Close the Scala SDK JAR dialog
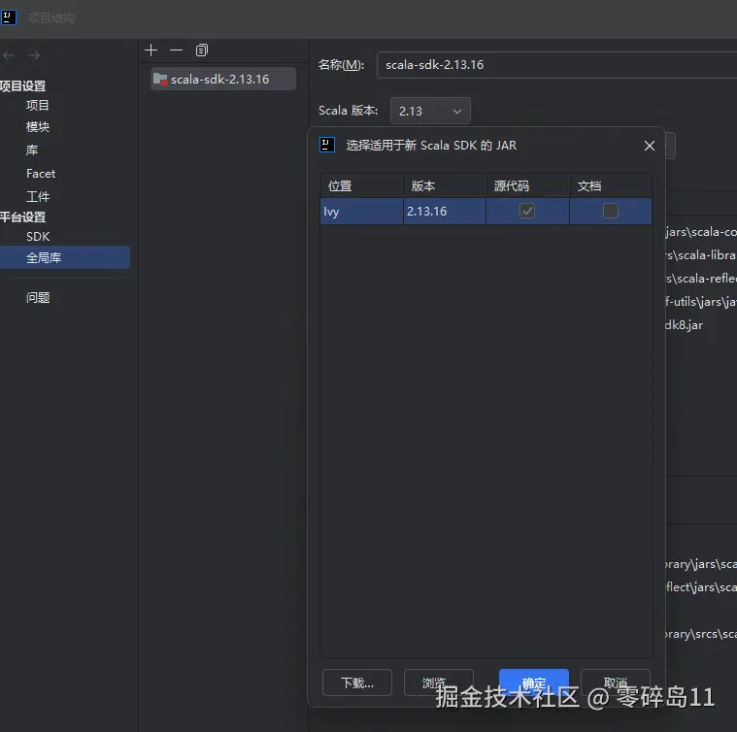737x732 pixels. coord(650,146)
